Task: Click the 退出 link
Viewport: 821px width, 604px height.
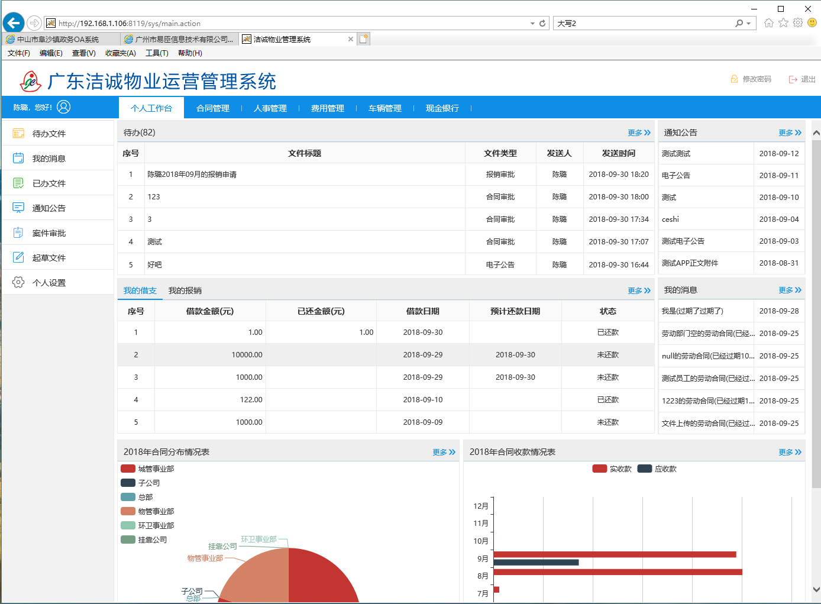Action: (x=808, y=79)
